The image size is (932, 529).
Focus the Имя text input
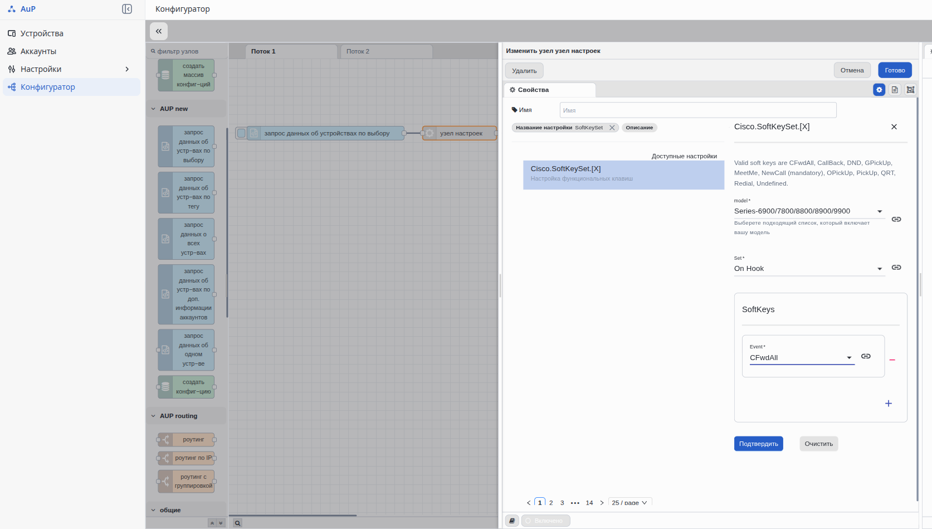coord(698,110)
